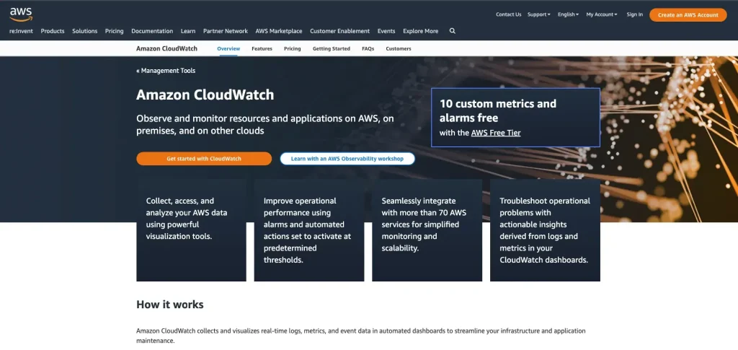Click Contact Us link

[508, 14]
